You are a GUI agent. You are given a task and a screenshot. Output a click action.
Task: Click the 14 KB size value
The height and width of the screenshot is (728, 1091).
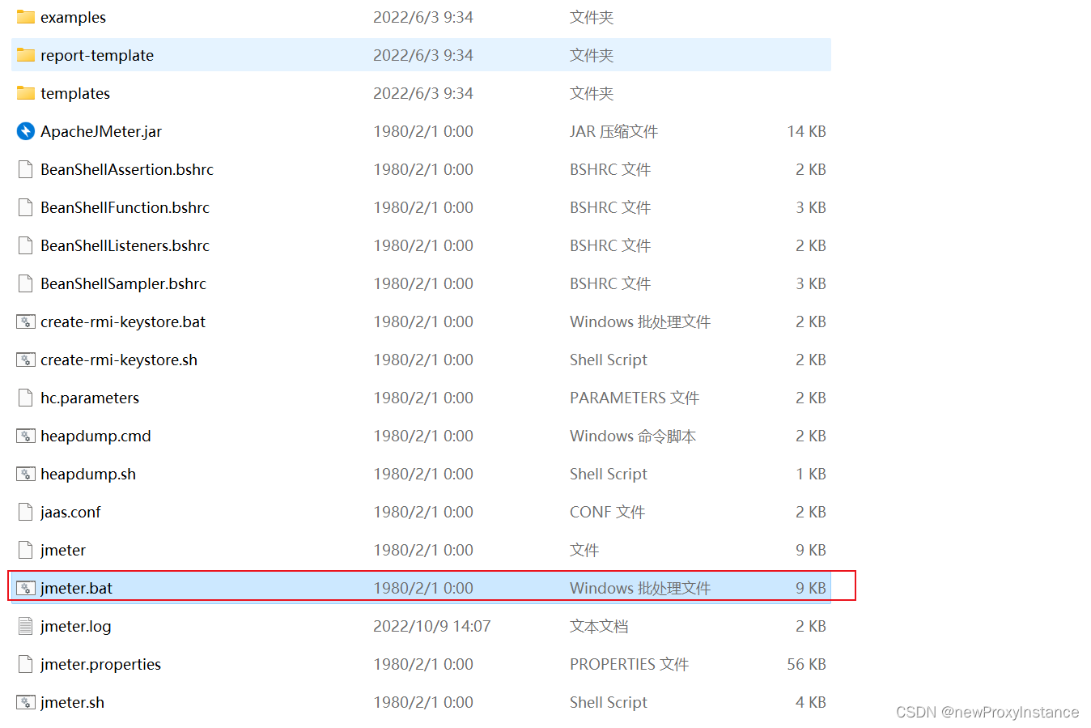[x=806, y=131]
